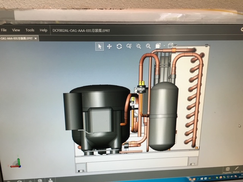Pick the Rotate view tool
243x182 pixels.
click(x=119, y=46)
